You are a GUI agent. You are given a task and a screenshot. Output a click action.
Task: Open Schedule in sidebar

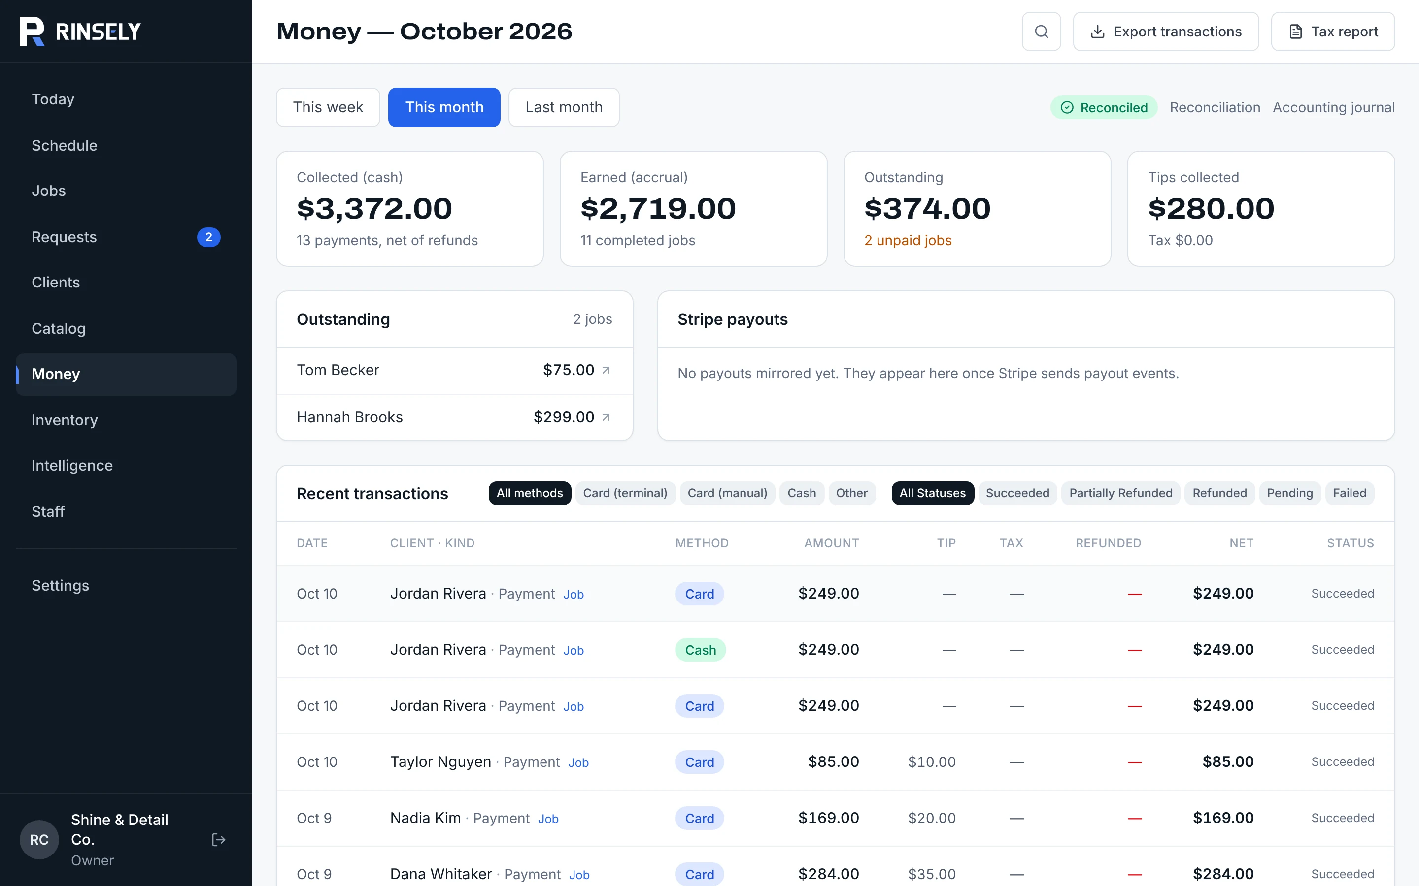pyautogui.click(x=126, y=145)
